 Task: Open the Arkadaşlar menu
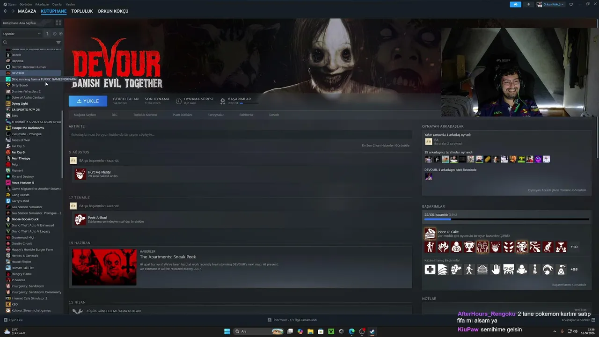click(42, 4)
